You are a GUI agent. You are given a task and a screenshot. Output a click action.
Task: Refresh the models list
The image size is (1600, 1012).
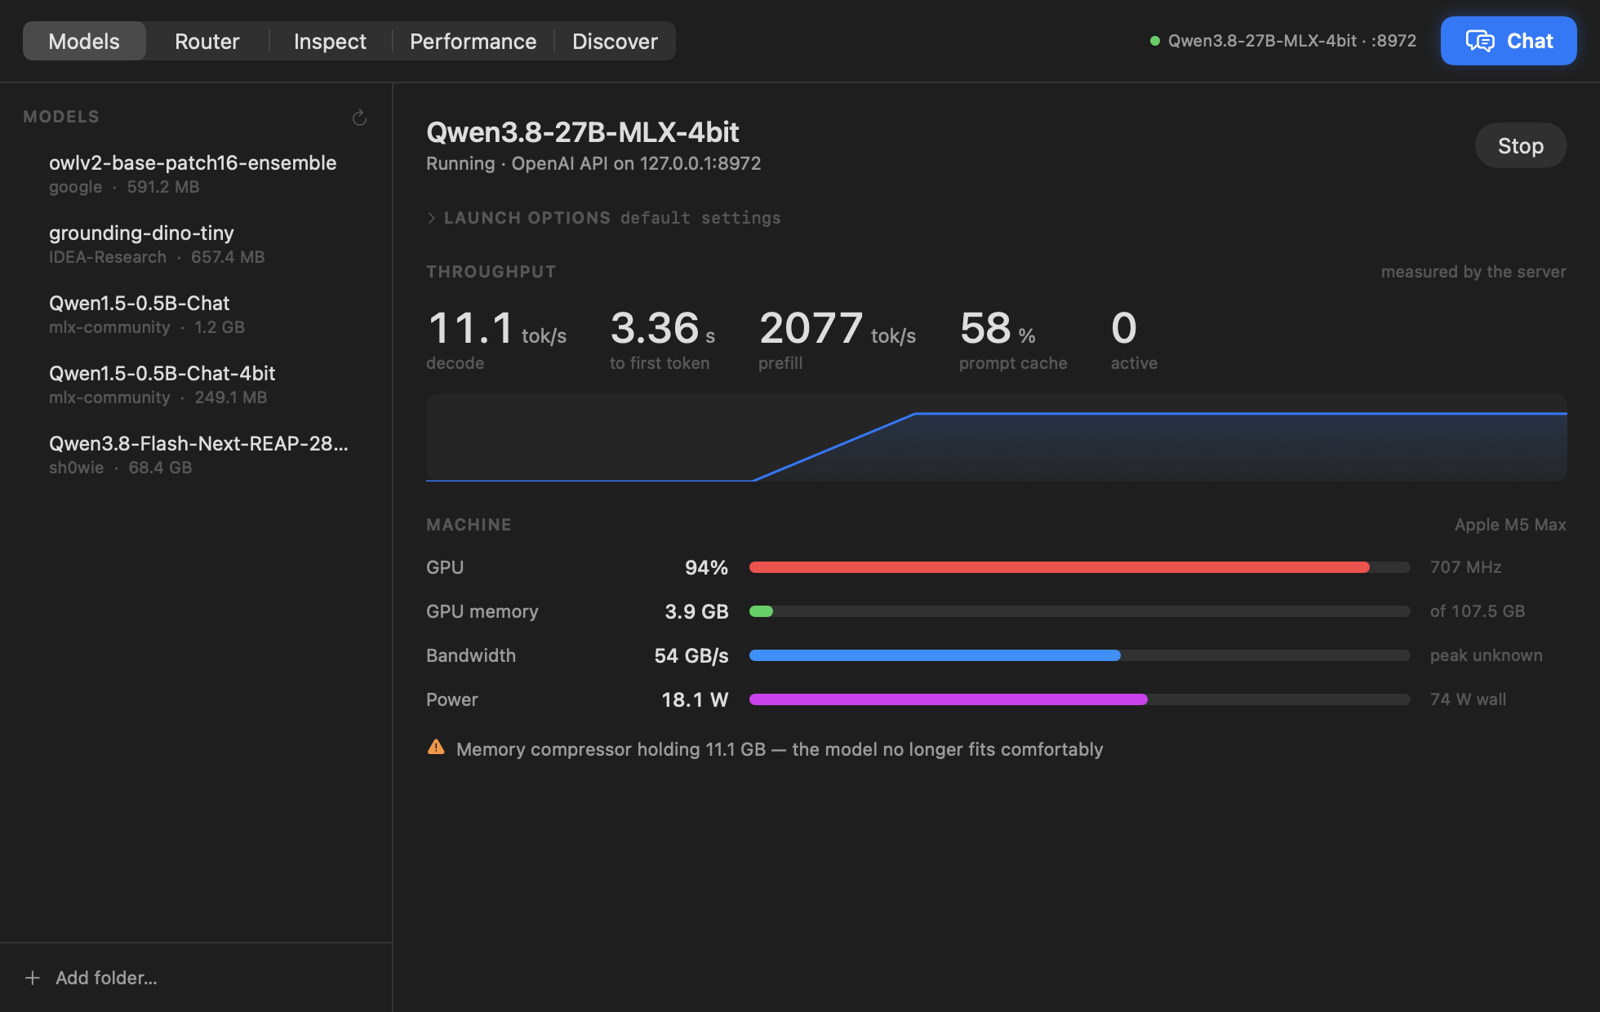pyautogui.click(x=359, y=118)
